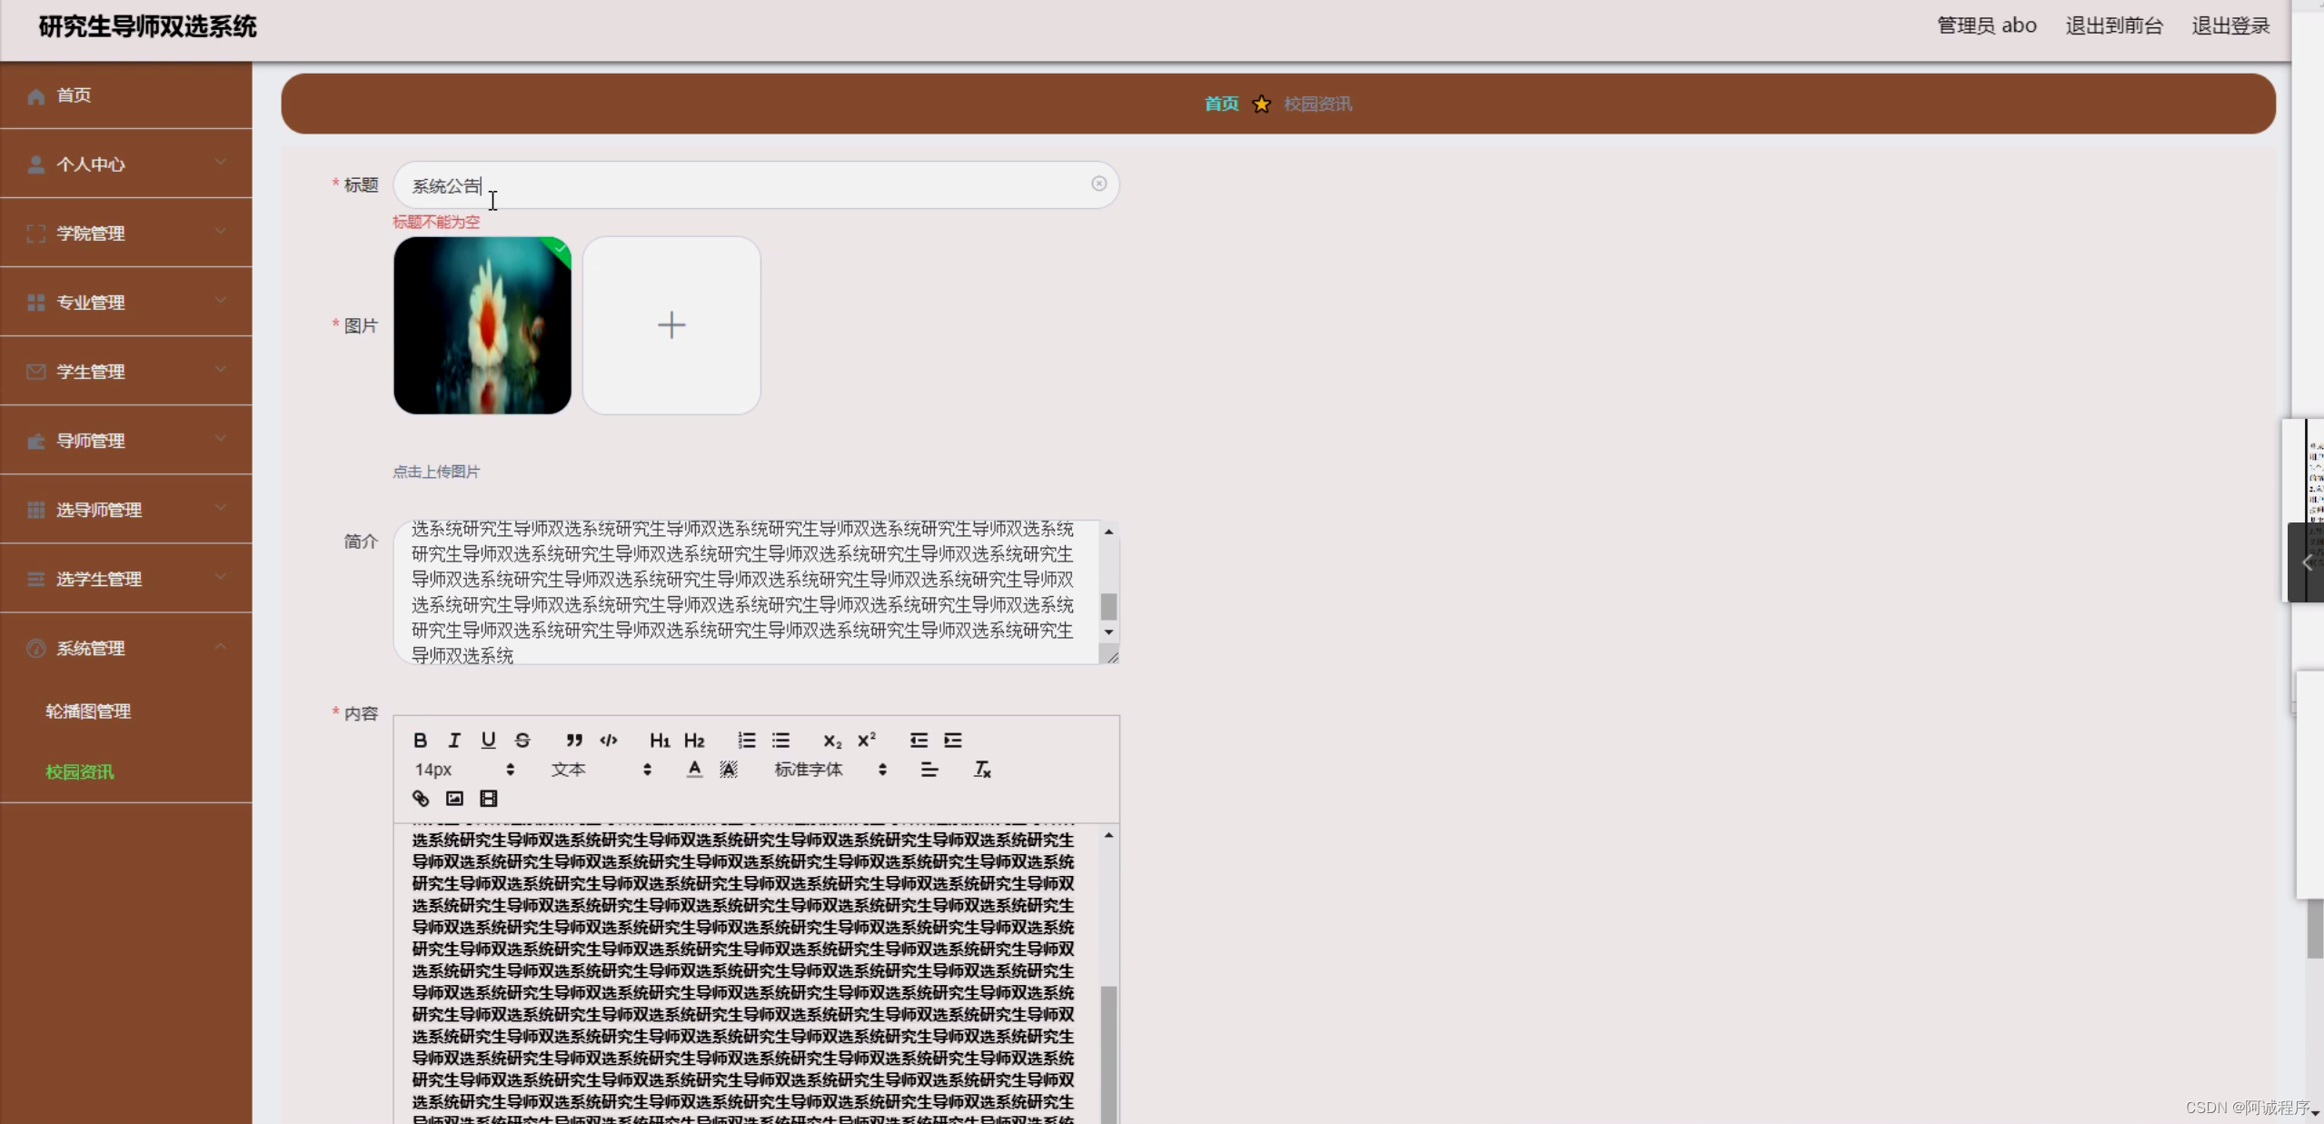The image size is (2324, 1124).
Task: Apply underline formatting in editor
Action: [x=488, y=741]
